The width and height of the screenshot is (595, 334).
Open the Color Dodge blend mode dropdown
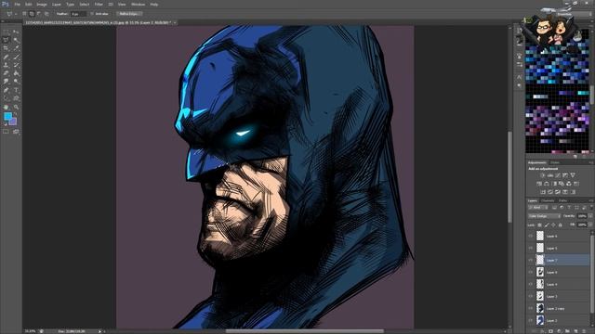click(544, 216)
